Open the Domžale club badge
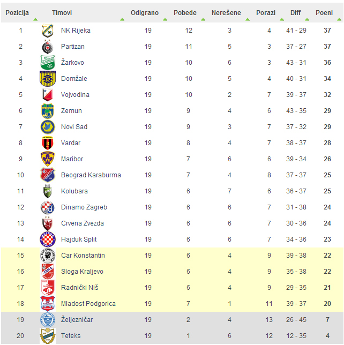 coord(48,79)
